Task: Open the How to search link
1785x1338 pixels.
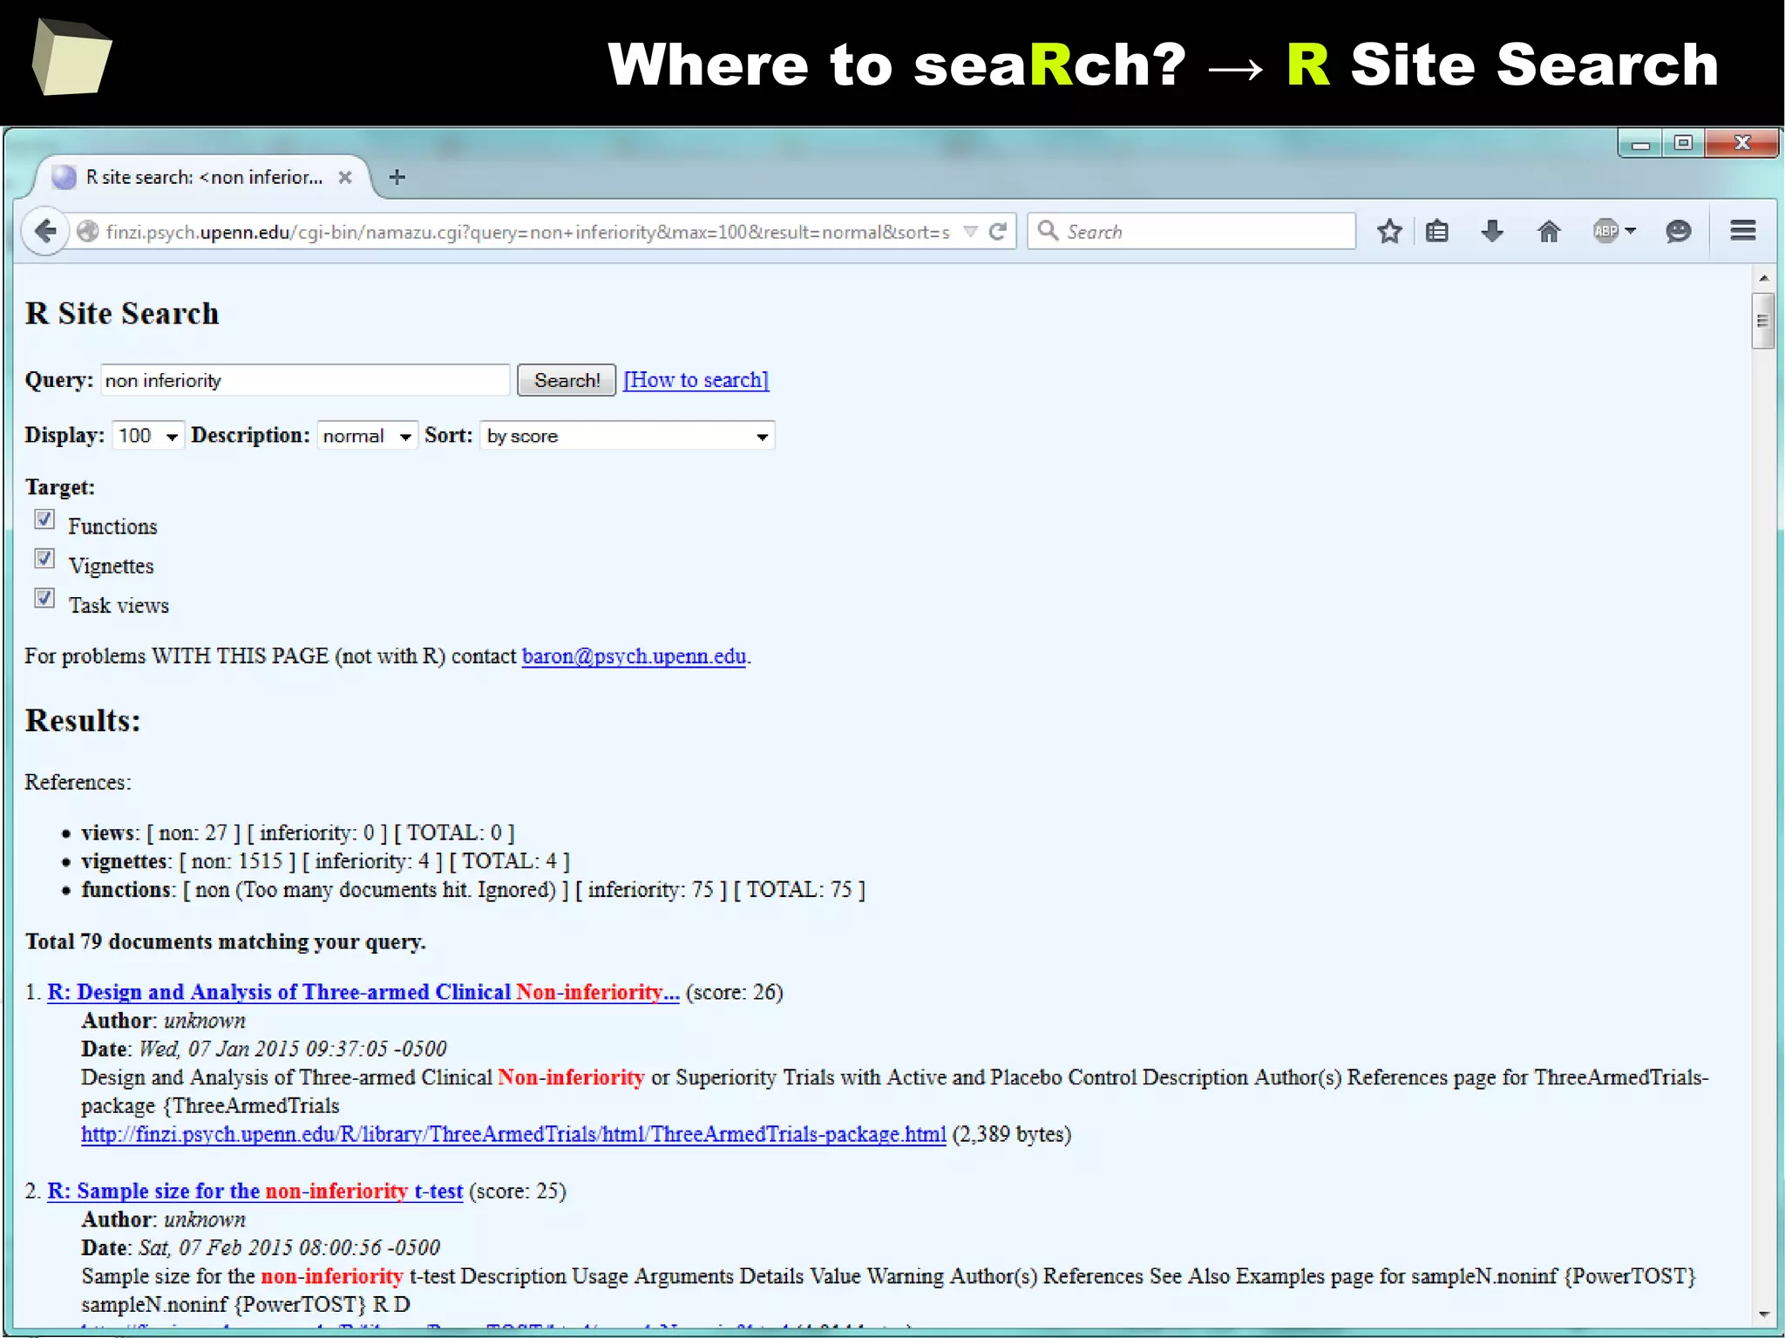Action: pyautogui.click(x=696, y=380)
